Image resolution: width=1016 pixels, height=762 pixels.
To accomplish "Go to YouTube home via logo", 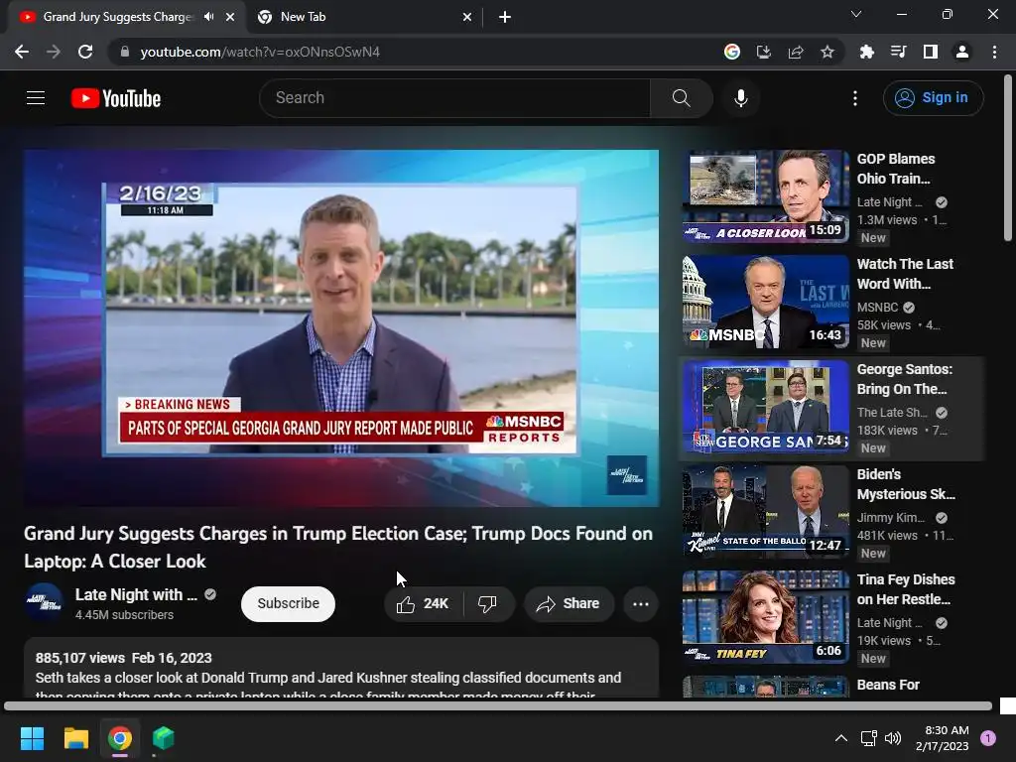I will click(x=116, y=98).
